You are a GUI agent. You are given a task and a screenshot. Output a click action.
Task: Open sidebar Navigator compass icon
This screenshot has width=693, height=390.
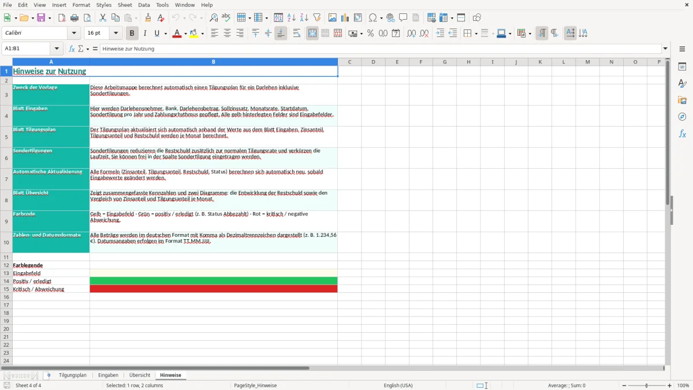pos(682,117)
